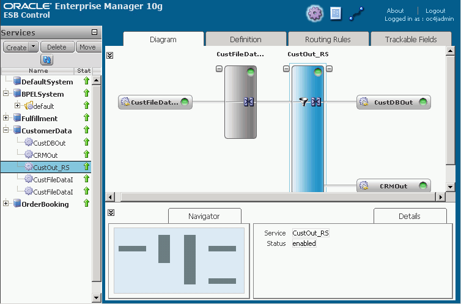
Task: Select the Navigator tab
Action: tap(204, 216)
